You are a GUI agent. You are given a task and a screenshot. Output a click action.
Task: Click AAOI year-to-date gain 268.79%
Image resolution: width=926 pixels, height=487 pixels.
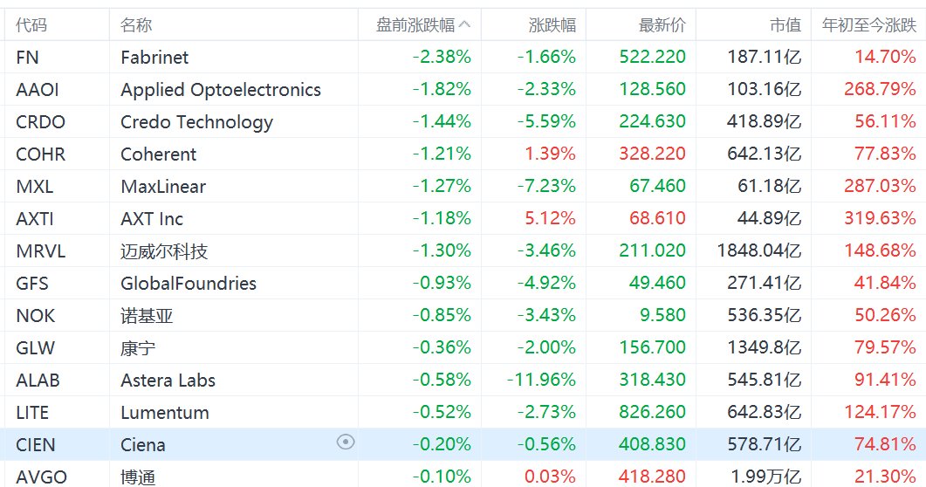(x=880, y=89)
